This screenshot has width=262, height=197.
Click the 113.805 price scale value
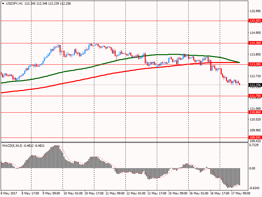pyautogui.click(x=255, y=55)
